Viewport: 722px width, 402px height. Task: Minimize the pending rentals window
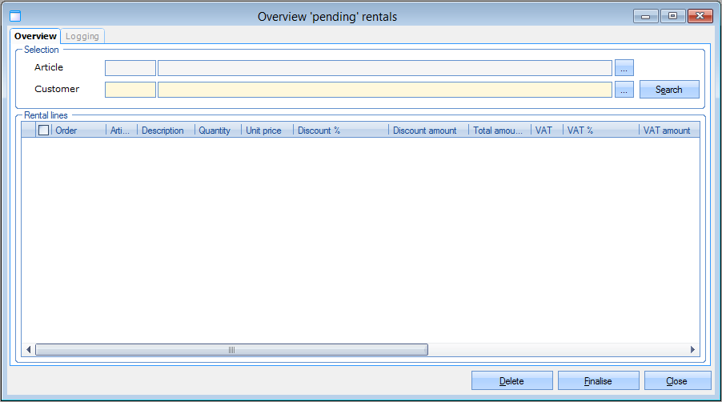click(645, 16)
